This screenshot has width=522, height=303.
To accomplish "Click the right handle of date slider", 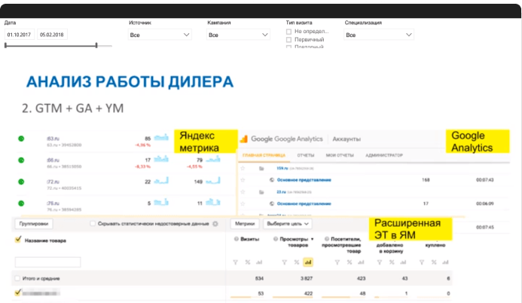I will point(96,45).
